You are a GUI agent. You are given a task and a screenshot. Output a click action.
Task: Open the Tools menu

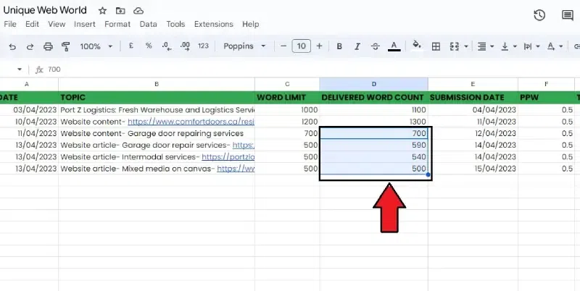(x=175, y=24)
